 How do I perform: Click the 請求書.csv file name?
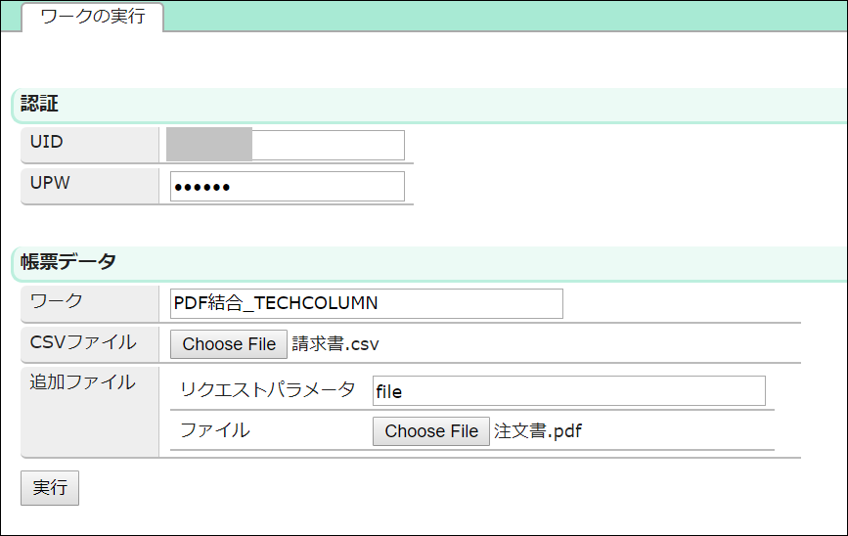click(x=335, y=344)
